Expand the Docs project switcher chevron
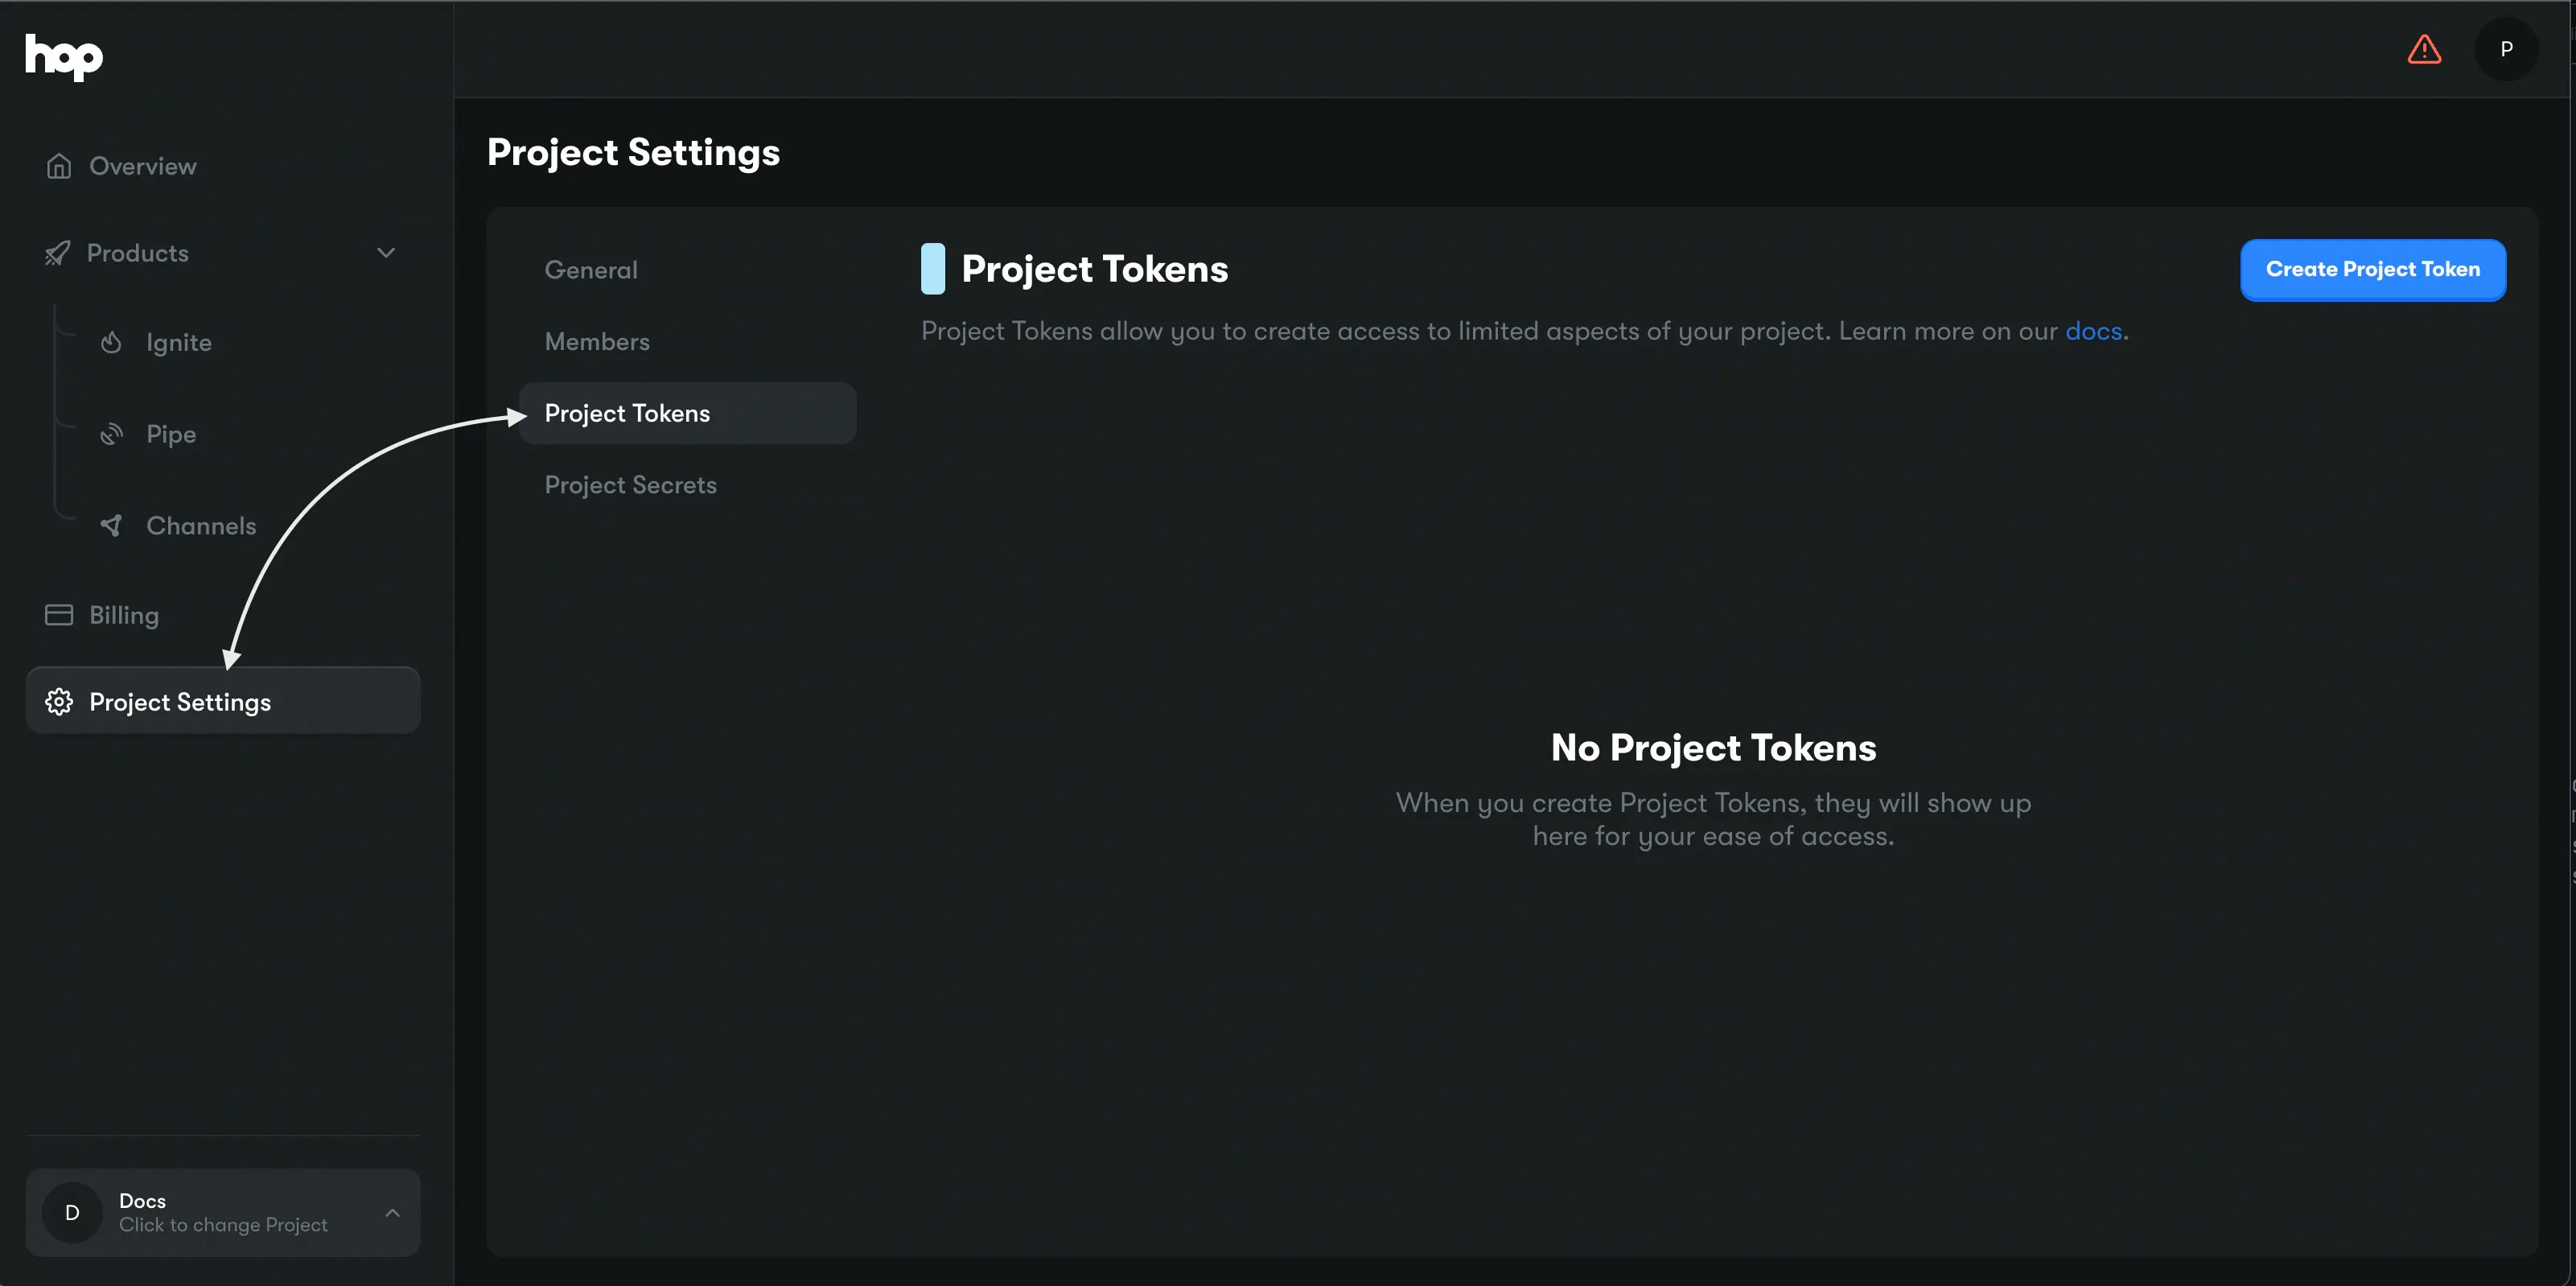This screenshot has width=2576, height=1286. click(392, 1212)
